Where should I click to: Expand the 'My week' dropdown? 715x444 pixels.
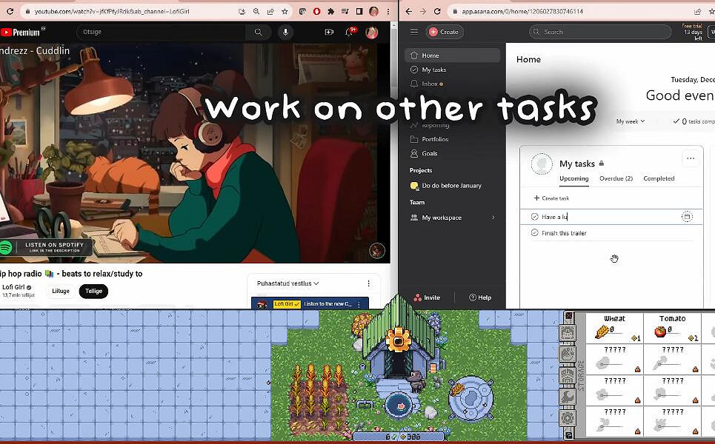(631, 121)
